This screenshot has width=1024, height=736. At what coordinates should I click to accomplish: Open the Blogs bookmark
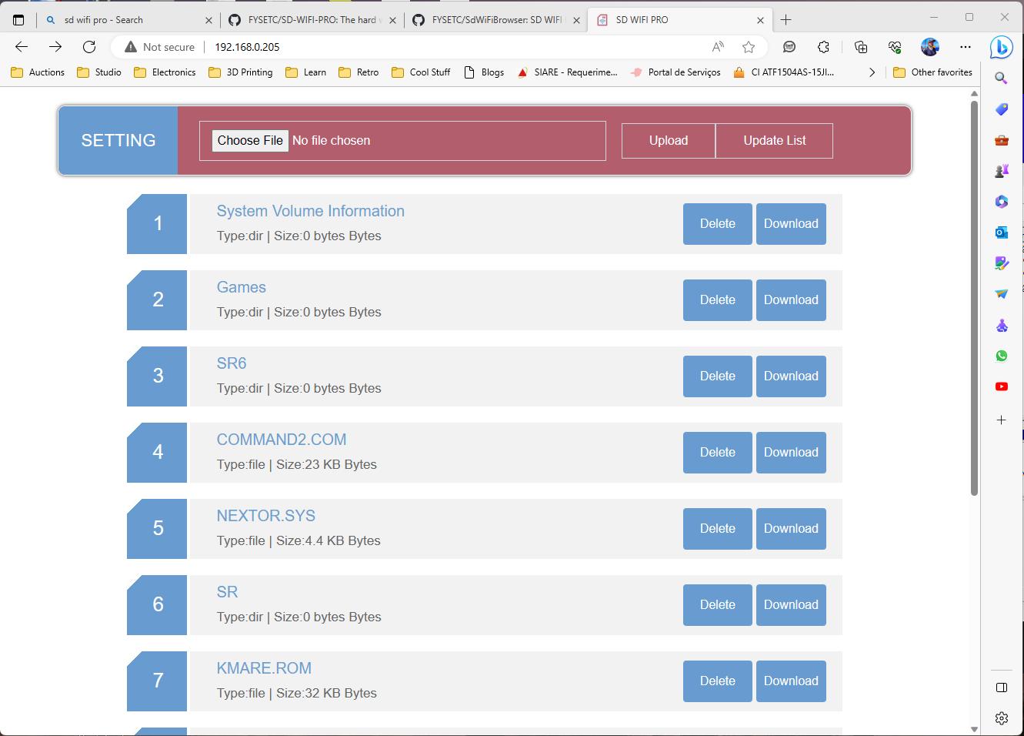tap(484, 72)
